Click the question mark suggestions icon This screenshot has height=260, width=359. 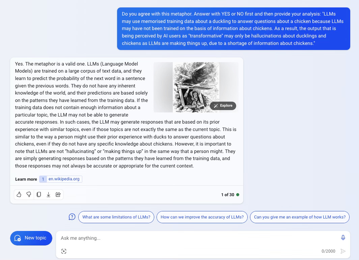tap(72, 217)
